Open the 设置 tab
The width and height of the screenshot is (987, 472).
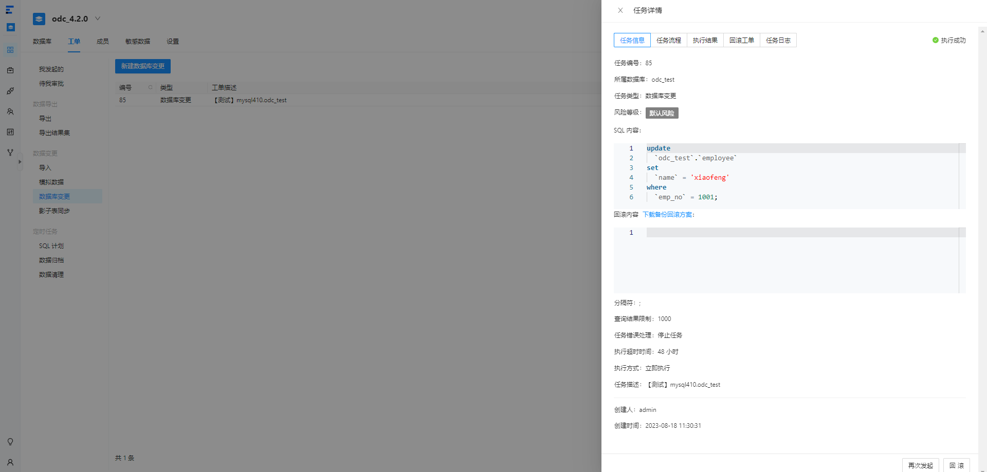pyautogui.click(x=173, y=42)
